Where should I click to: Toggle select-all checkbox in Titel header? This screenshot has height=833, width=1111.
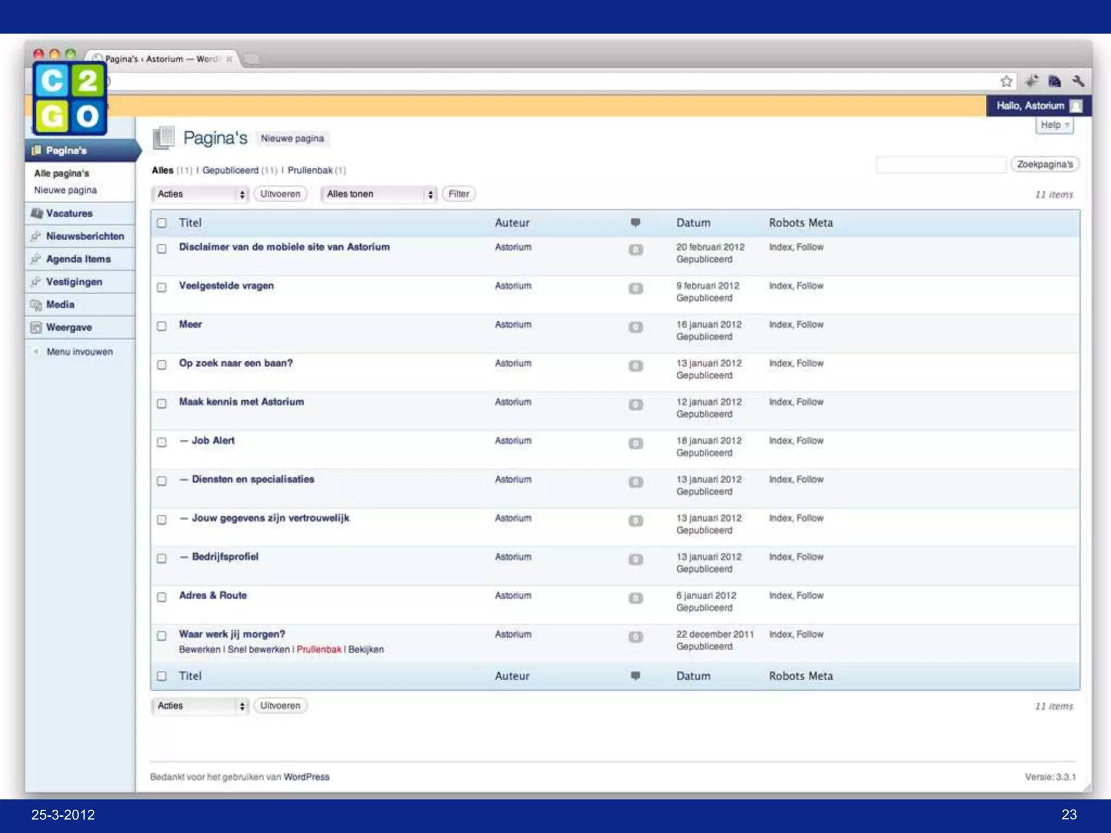pos(162,223)
